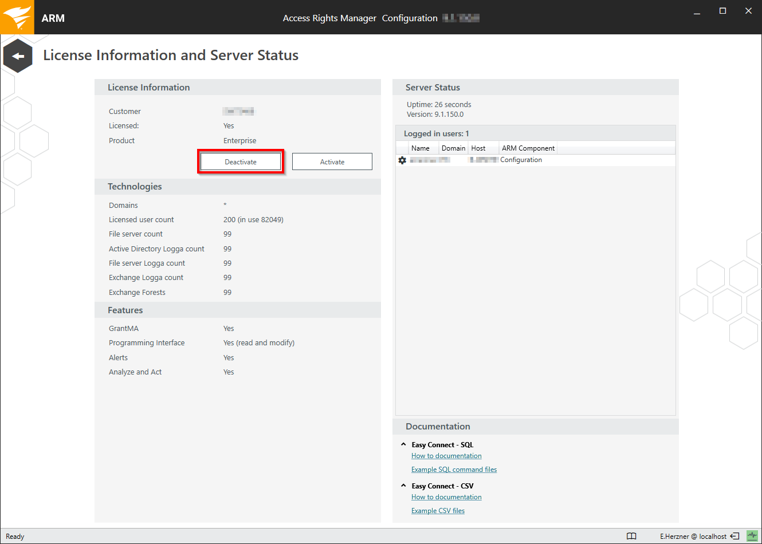Collapse the Easy Connect - CSV section
762x544 pixels.
pyautogui.click(x=403, y=486)
